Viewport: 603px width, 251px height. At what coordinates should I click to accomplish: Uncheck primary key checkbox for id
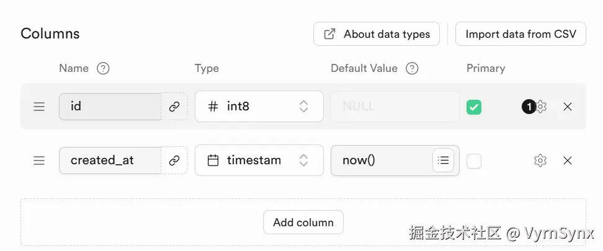coord(474,107)
